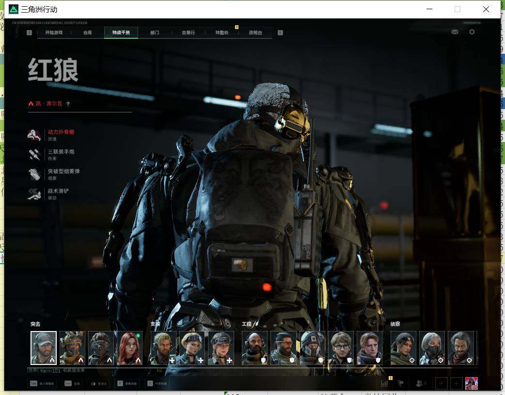Image resolution: width=505 pixels, height=395 pixels.
Task: Select the blonde 支援 operator with goggles
Action: click(x=192, y=348)
